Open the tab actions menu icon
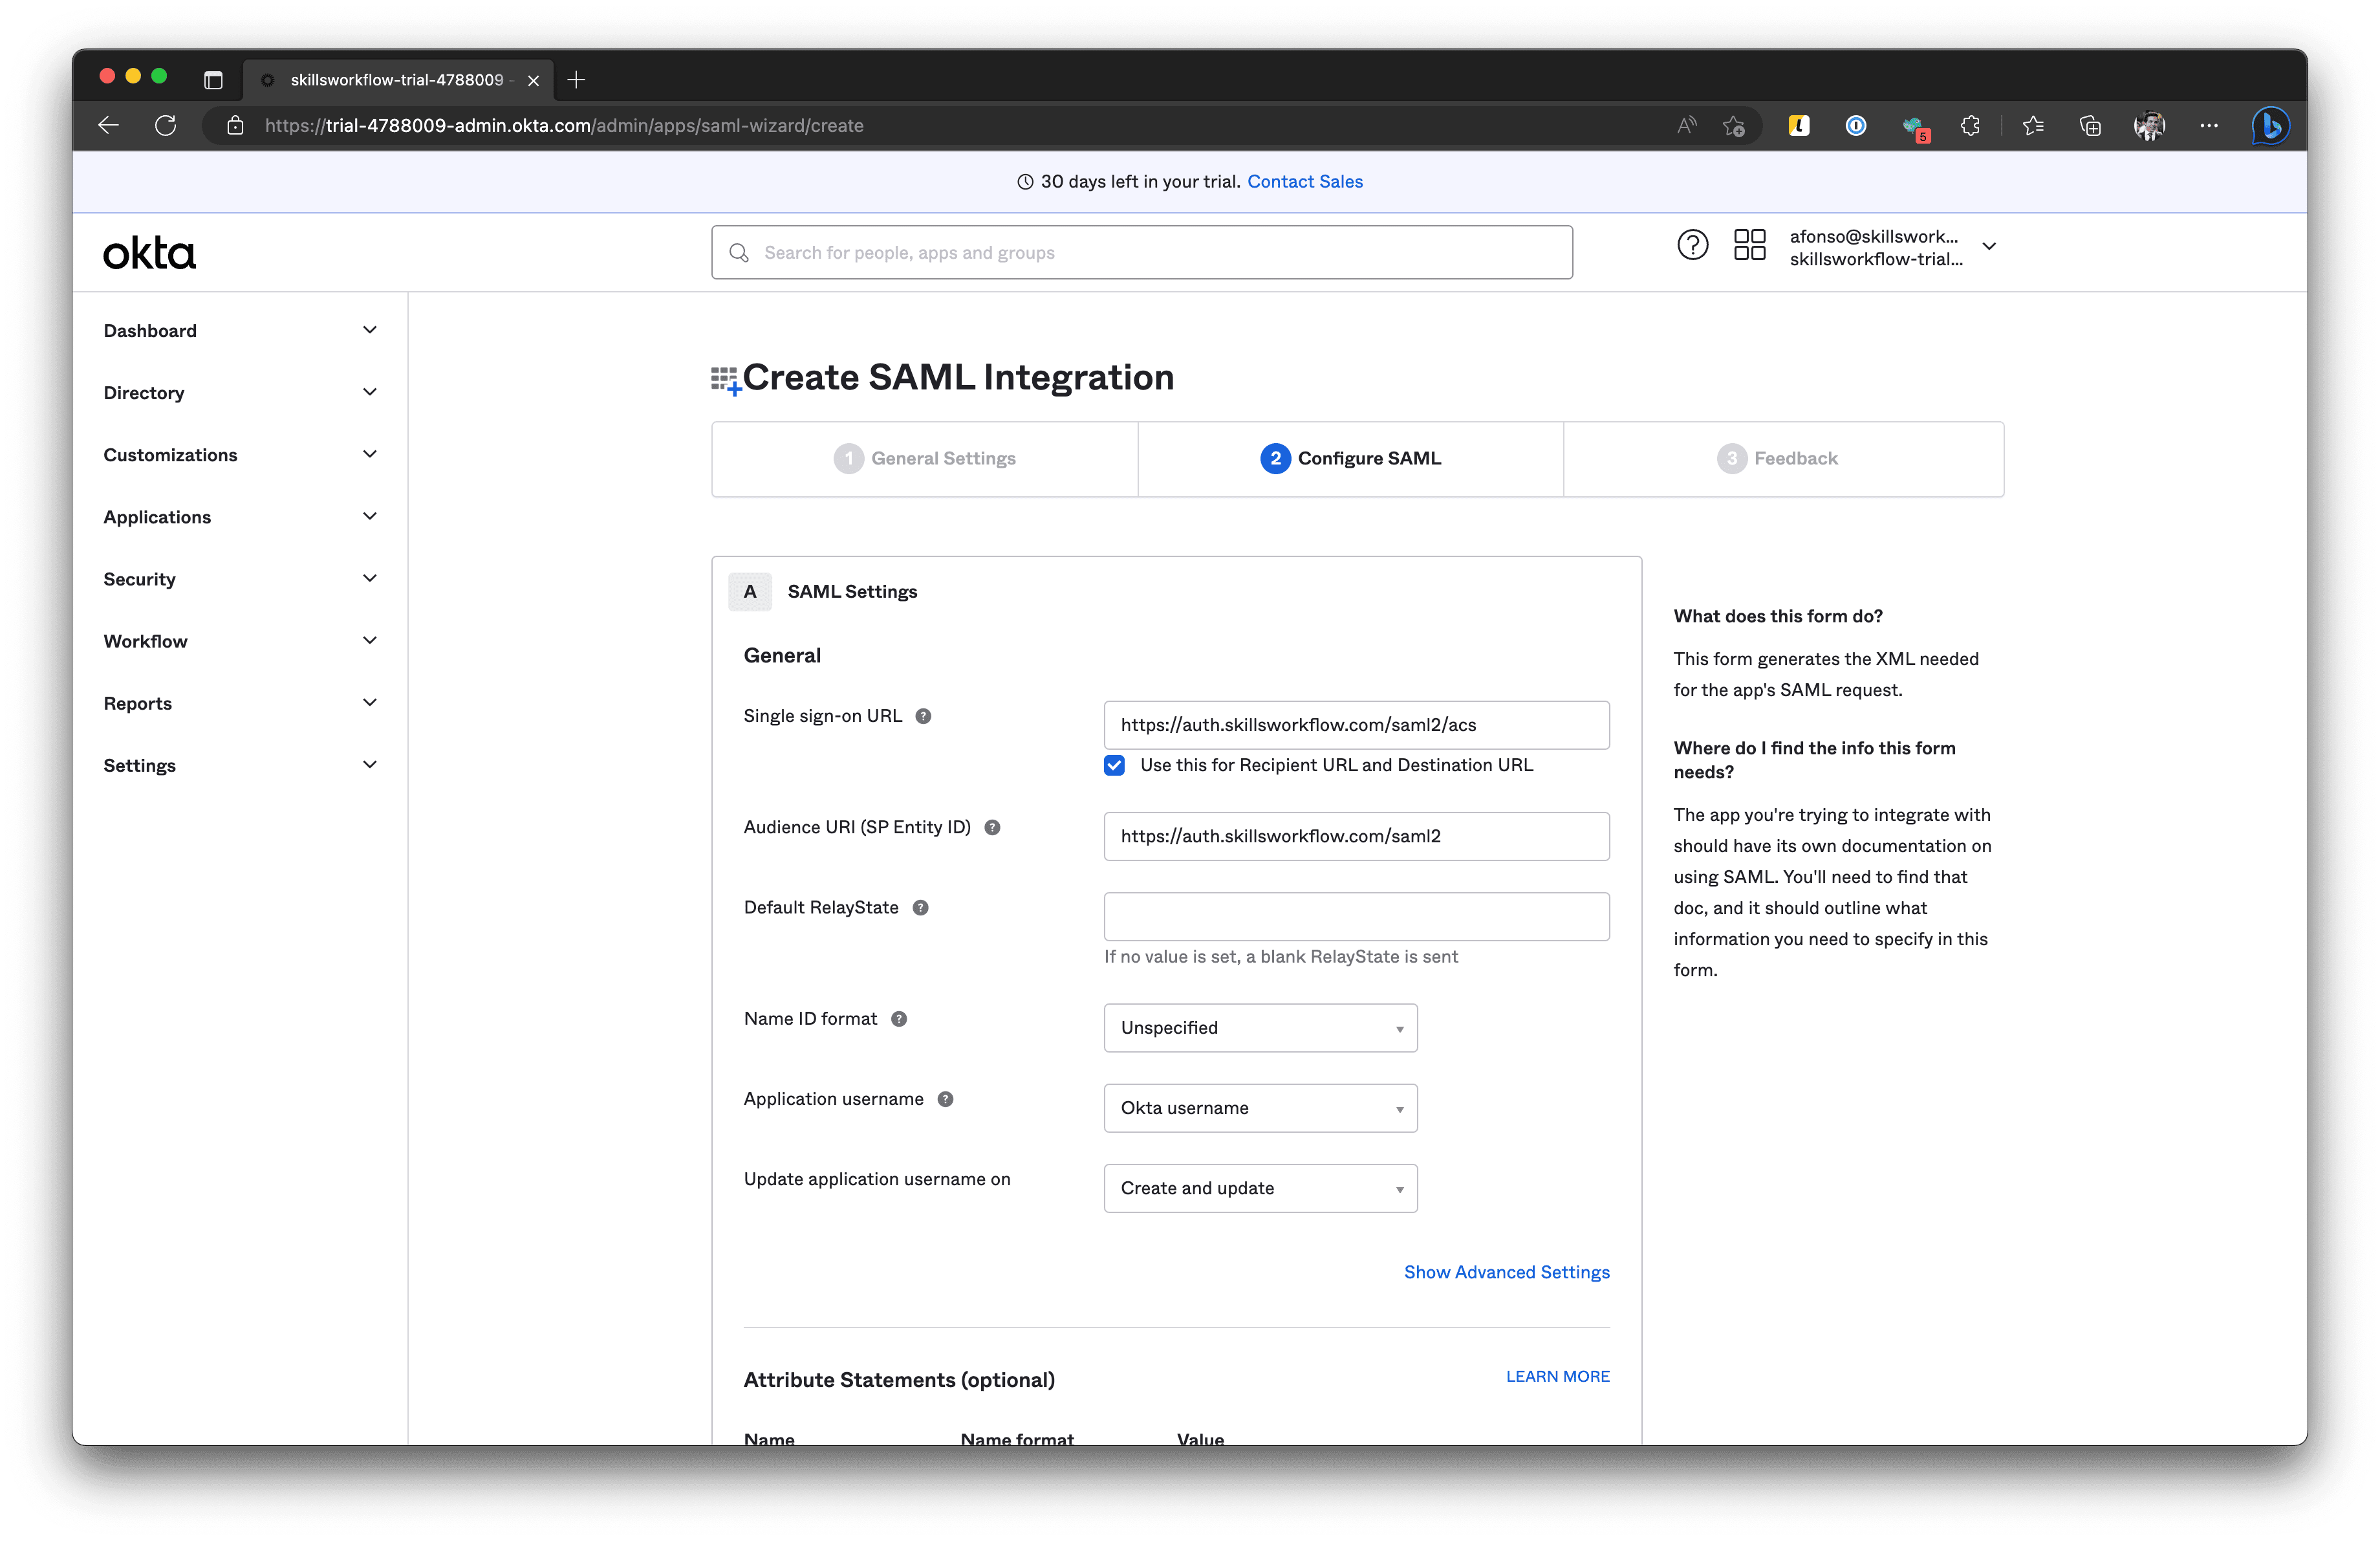The height and width of the screenshot is (1541, 2380). coord(213,80)
